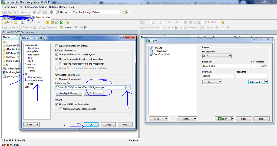The width and height of the screenshot is (277, 146).
Task: Open Color dropdown button
Action: [31, 124]
